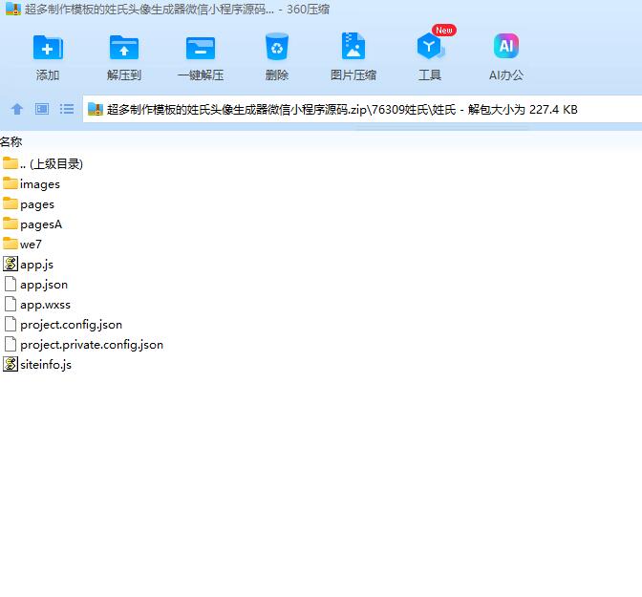Click the siteinfo.js script file icon
This screenshot has height=597, width=642.
click(x=11, y=364)
